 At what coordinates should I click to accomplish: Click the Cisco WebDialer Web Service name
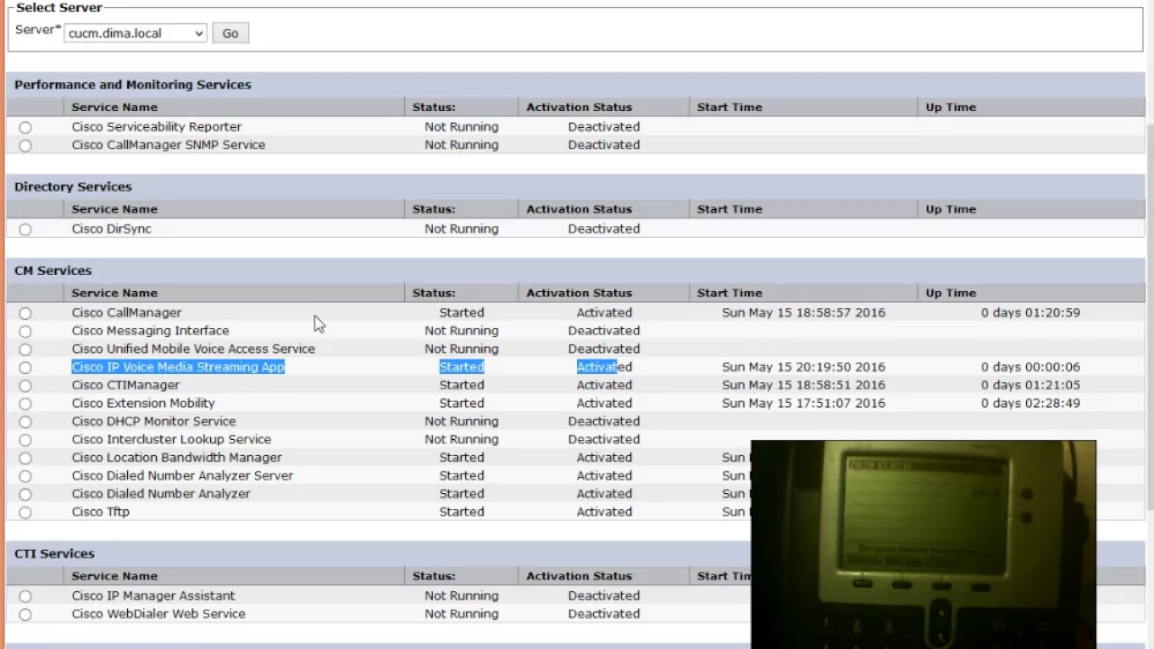(159, 614)
